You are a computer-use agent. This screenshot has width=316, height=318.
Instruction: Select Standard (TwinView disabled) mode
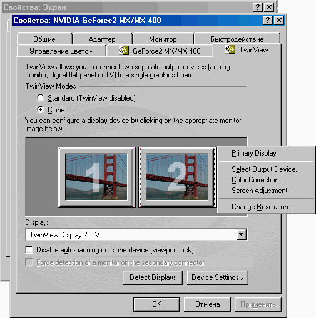point(41,97)
